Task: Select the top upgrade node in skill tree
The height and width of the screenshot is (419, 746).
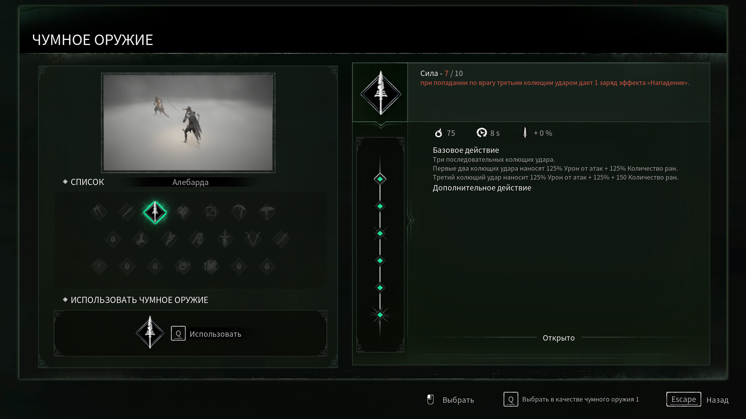Action: click(380, 179)
